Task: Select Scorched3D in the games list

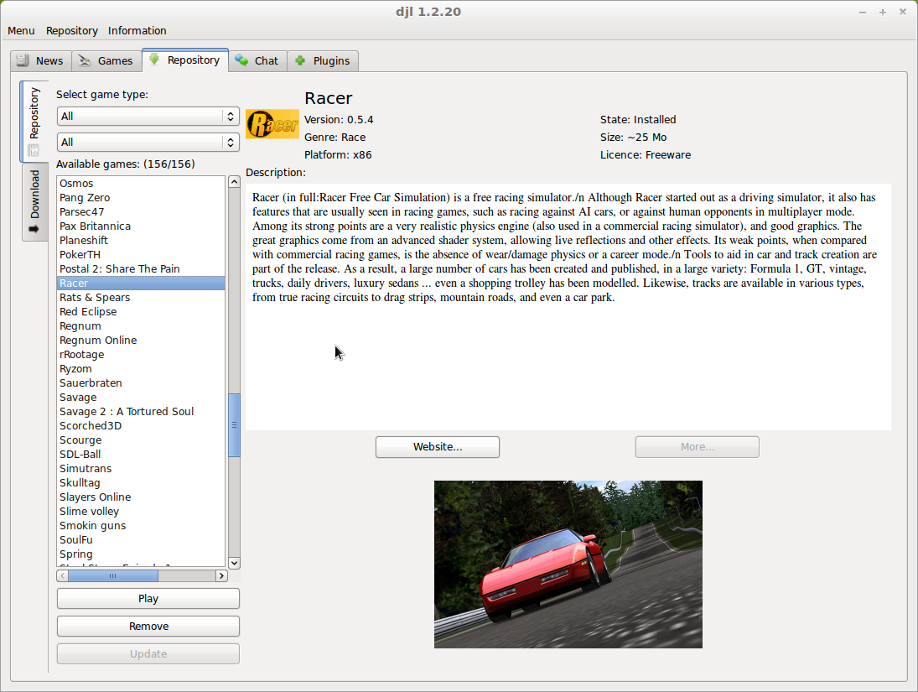Action: pos(90,425)
